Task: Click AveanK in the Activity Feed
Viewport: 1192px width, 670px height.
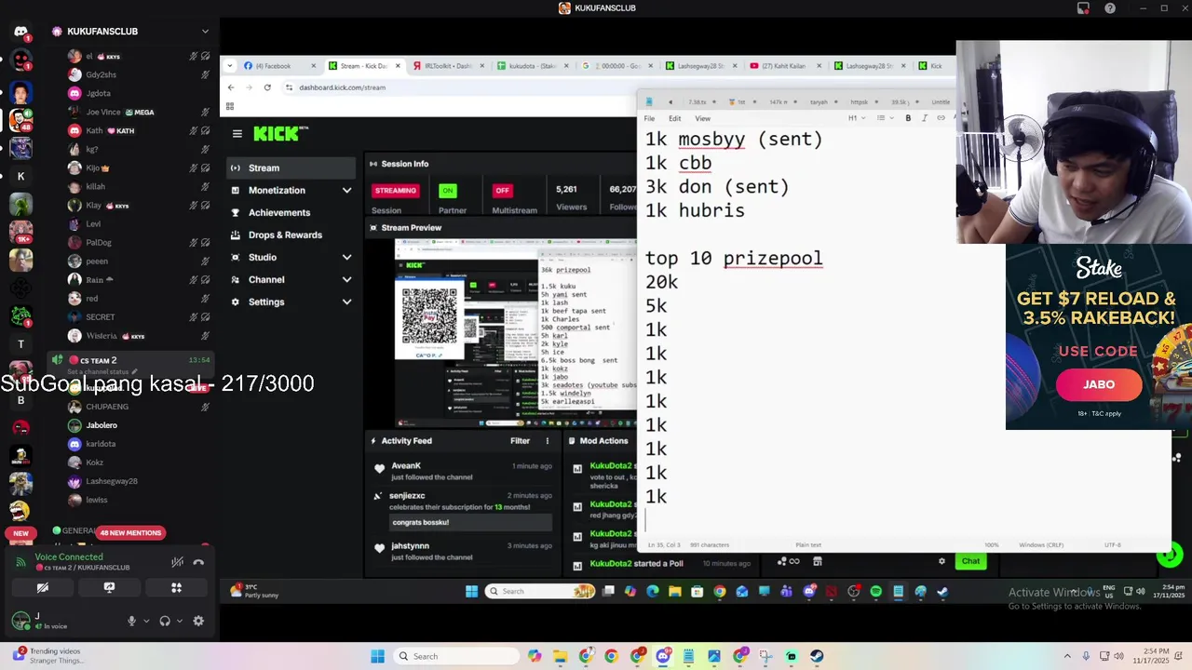Action: click(x=406, y=465)
